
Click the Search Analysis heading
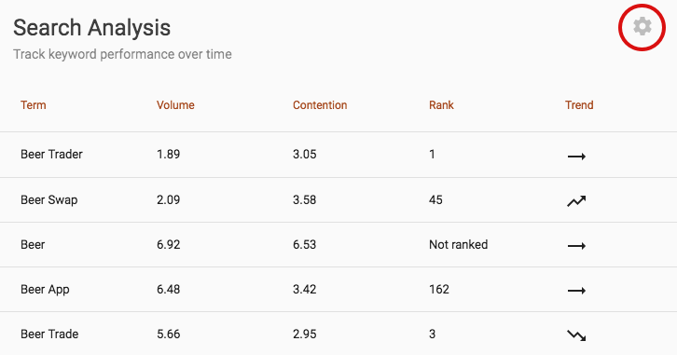click(92, 28)
